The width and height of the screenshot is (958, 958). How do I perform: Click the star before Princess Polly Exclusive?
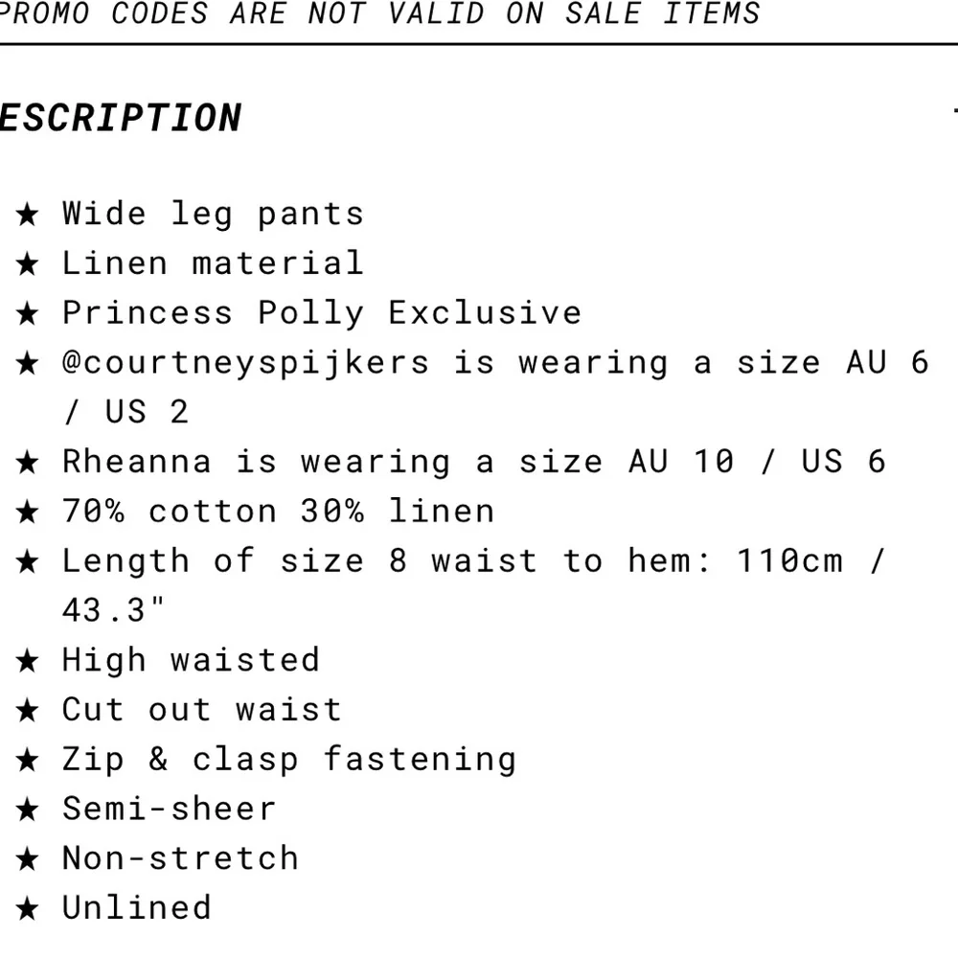click(28, 313)
